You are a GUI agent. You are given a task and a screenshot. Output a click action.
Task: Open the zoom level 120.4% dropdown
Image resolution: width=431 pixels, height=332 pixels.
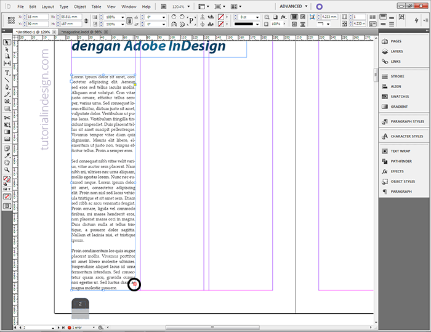(x=188, y=6)
